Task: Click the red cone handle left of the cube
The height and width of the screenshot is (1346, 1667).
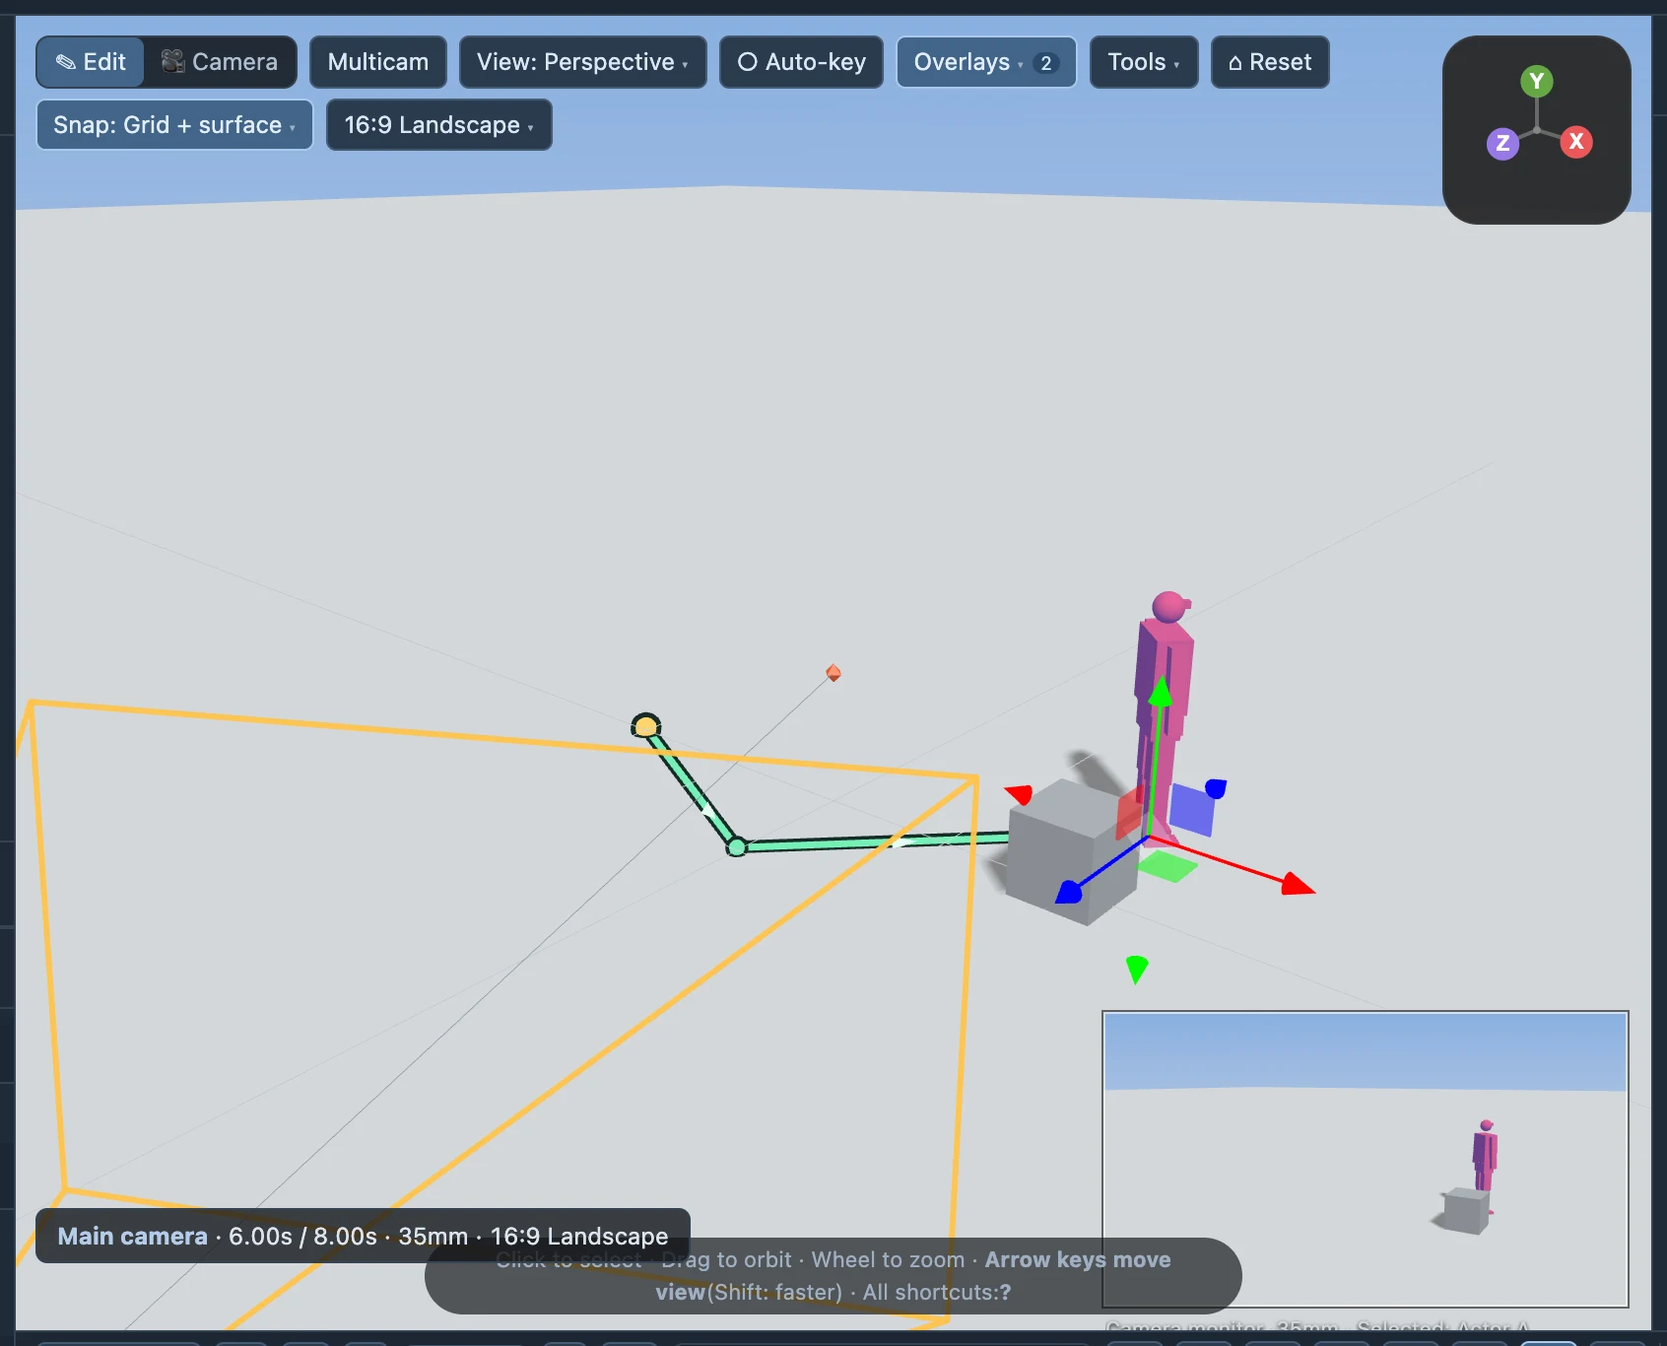Action: coord(1020,794)
